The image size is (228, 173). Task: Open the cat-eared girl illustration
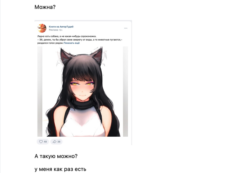point(83,92)
